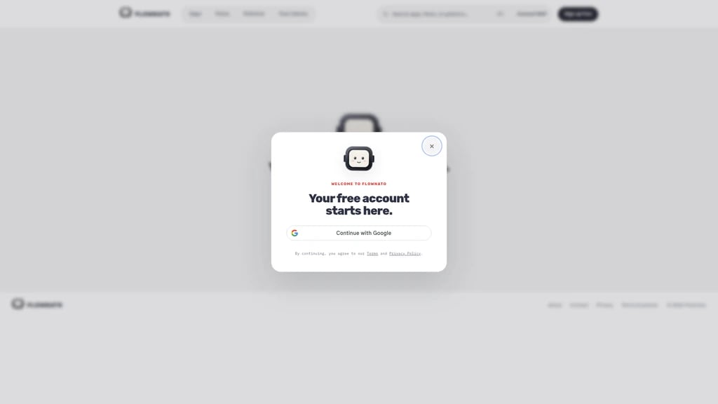Select the first header navigation item

[x=195, y=14]
